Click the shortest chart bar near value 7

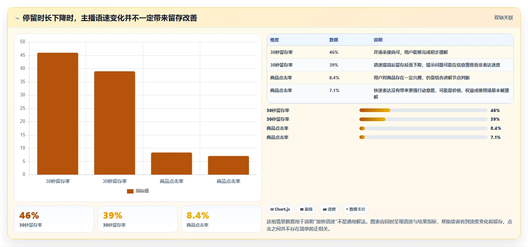[x=228, y=165]
